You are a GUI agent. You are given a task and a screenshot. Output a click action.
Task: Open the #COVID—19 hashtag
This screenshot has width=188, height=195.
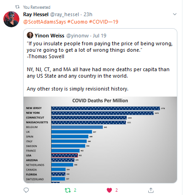(x=103, y=22)
